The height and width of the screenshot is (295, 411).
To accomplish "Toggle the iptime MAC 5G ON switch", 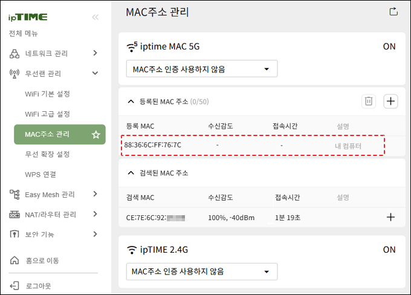I will tap(389, 47).
